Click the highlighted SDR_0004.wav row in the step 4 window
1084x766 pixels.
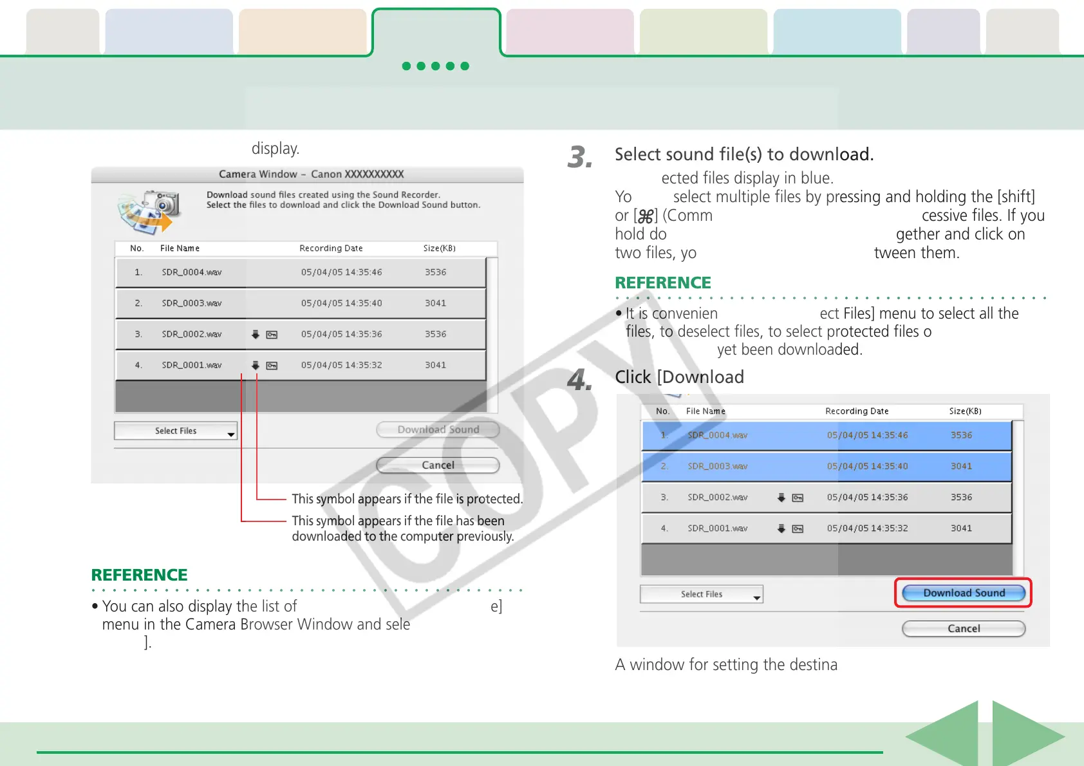click(827, 436)
